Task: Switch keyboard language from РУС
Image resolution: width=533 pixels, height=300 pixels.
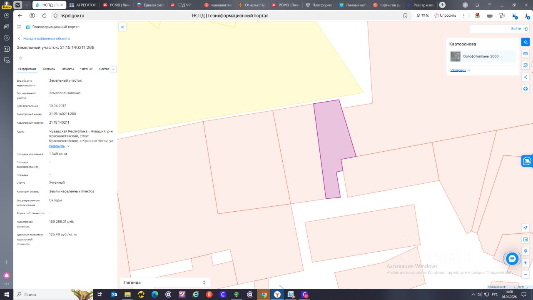Action: 495,294
